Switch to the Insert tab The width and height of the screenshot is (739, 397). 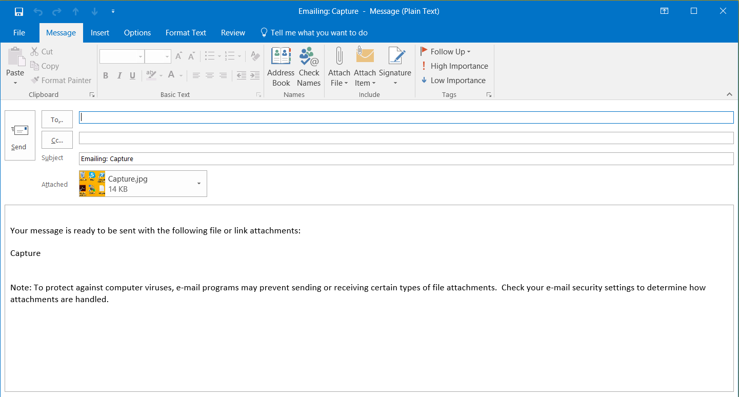click(x=100, y=33)
